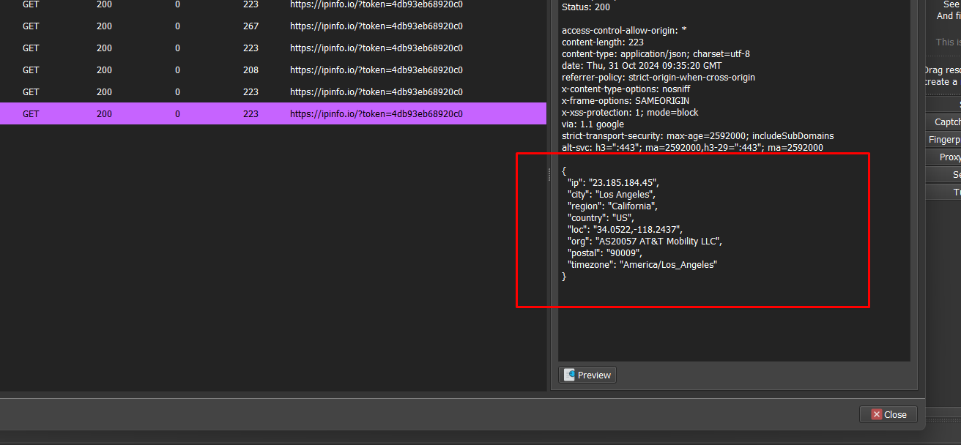Click the strict-transport-security header line
The image size is (961, 445).
click(x=697, y=136)
